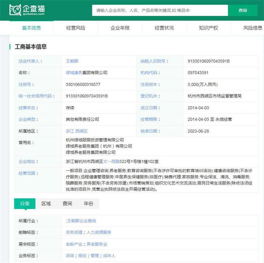
Task: Click the 注册号 label link
Action: click(x=25, y=84)
